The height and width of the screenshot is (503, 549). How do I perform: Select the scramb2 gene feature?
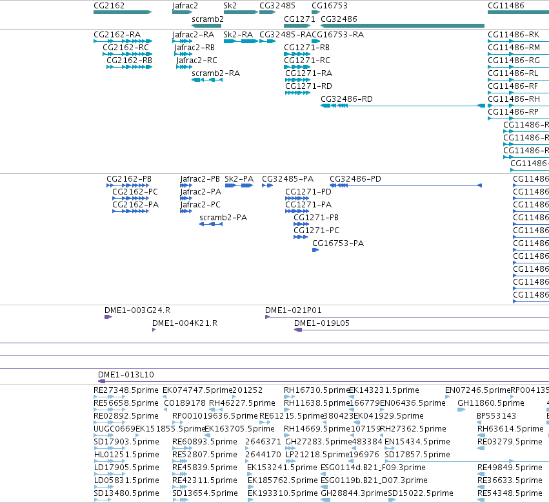206,26
